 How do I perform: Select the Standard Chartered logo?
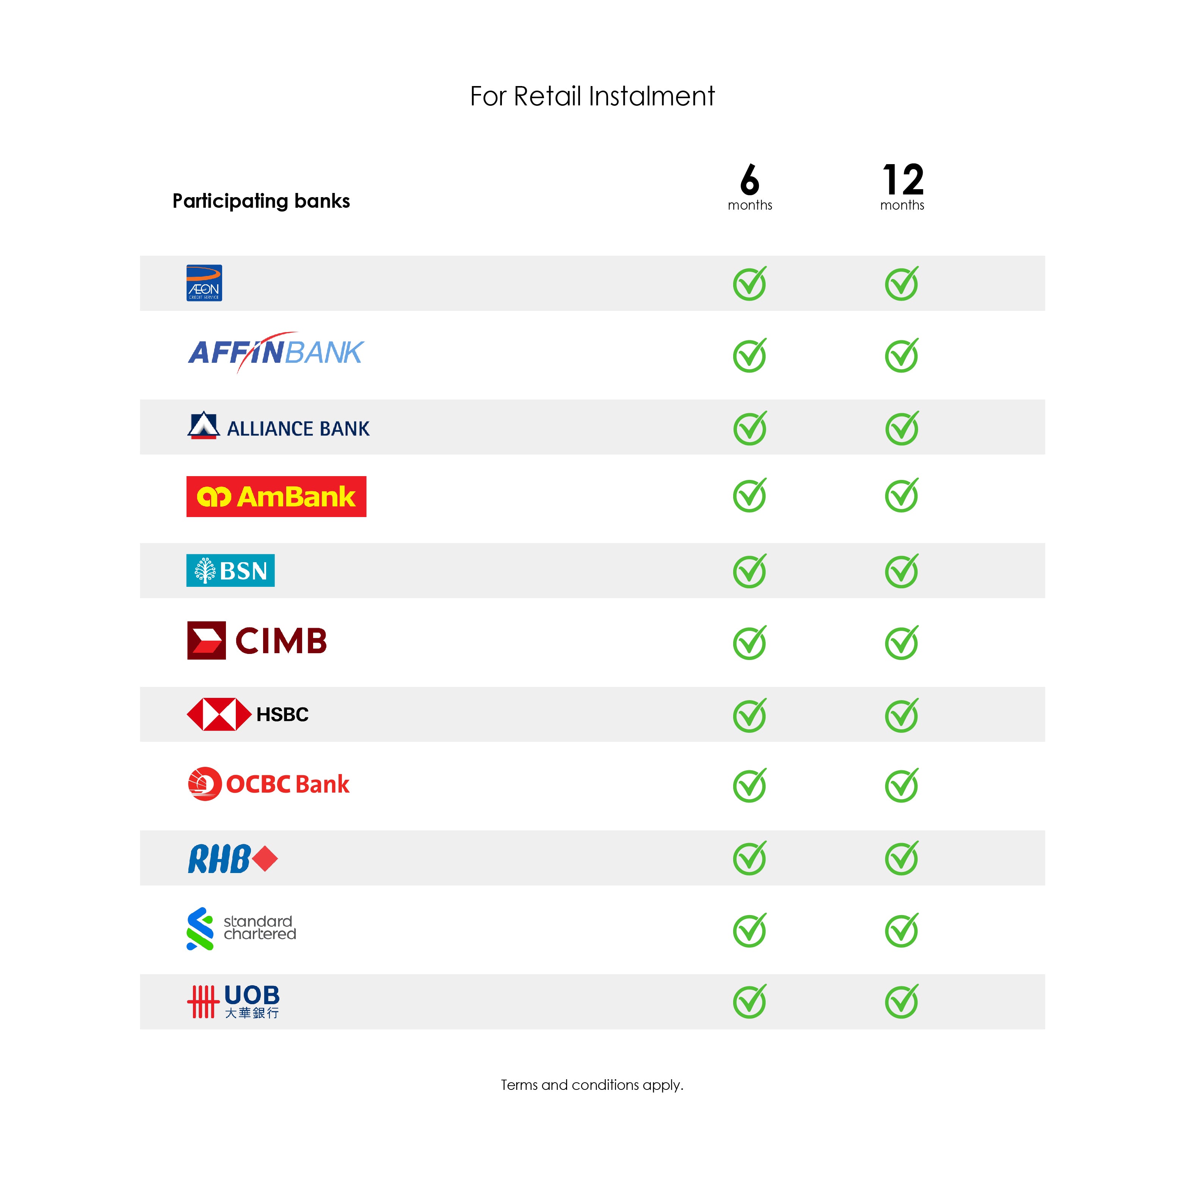[x=241, y=929]
